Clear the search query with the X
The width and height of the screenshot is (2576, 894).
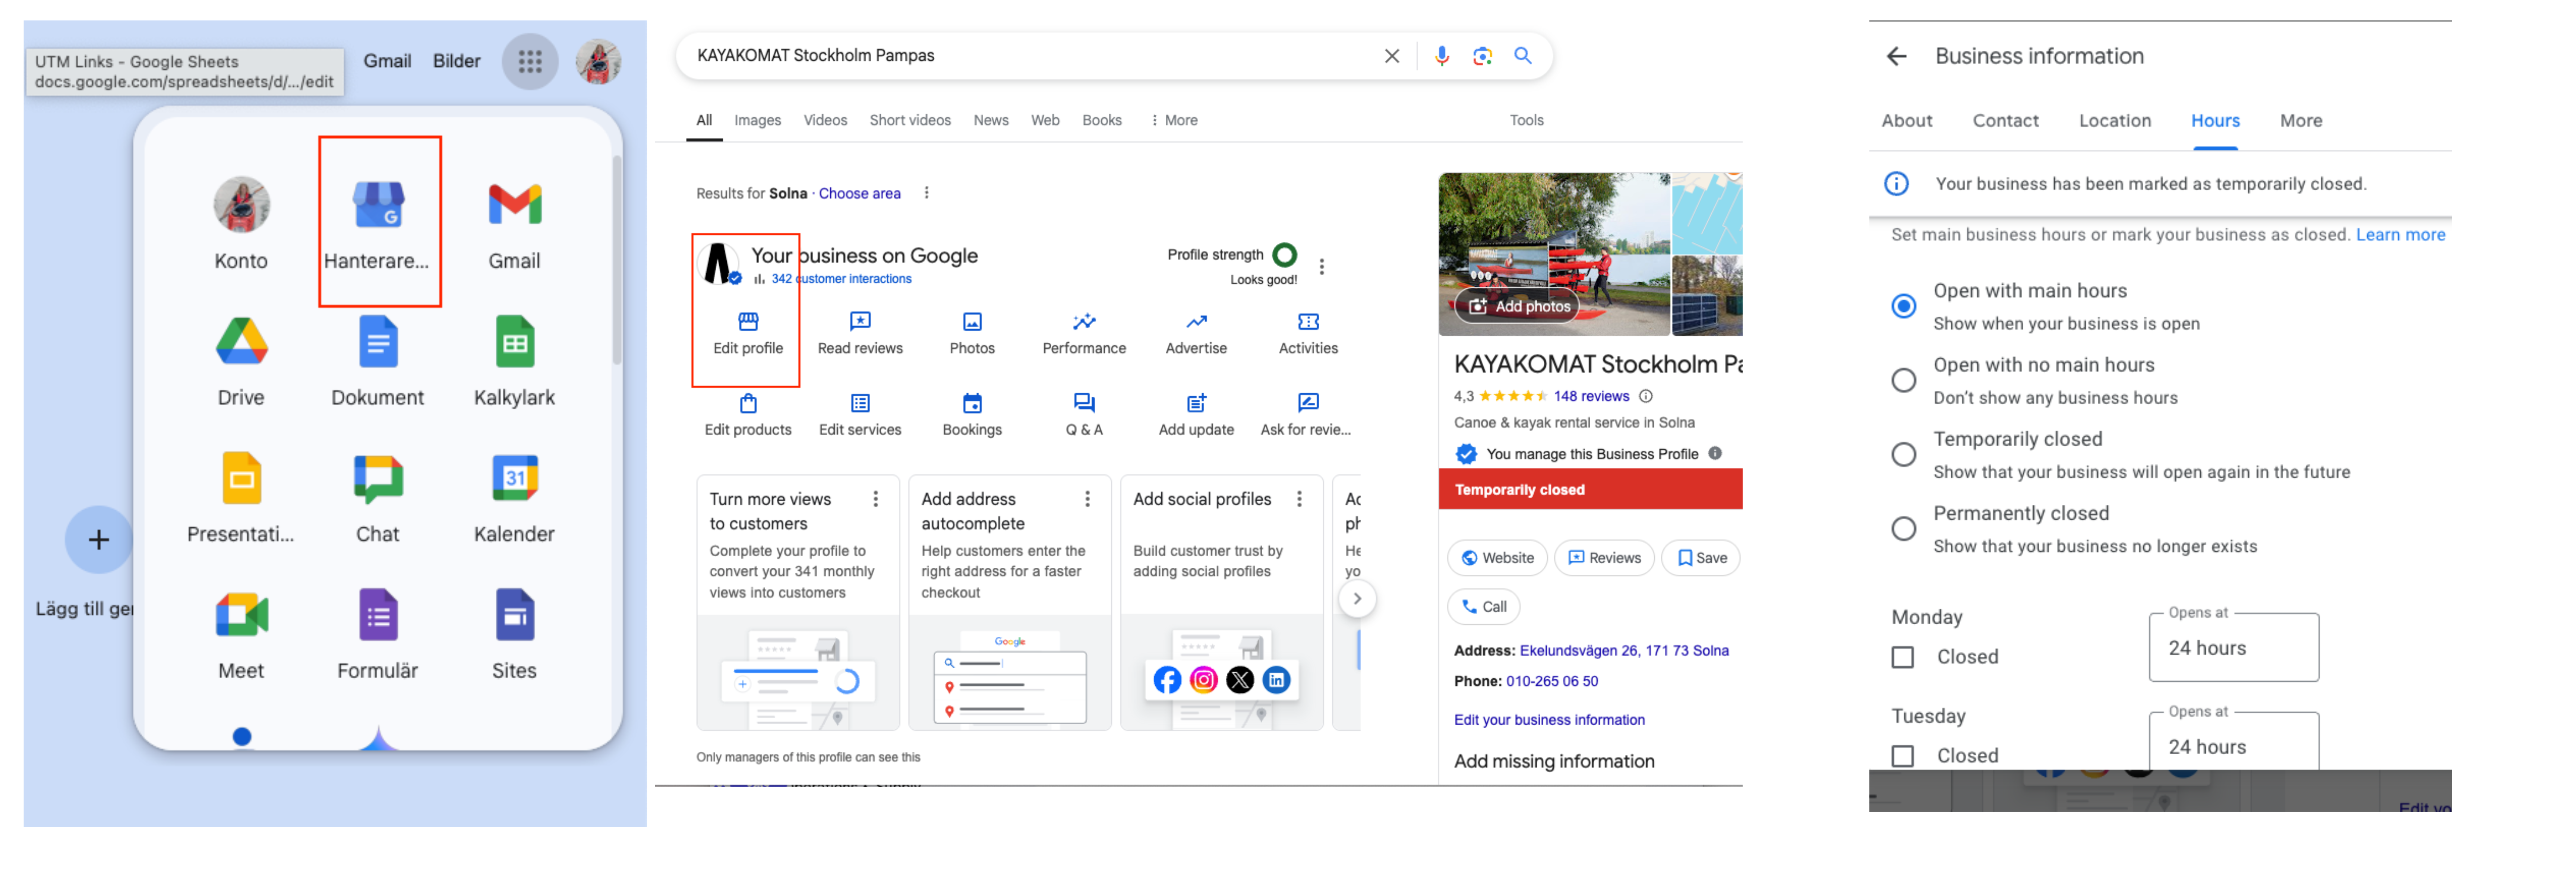pos(1391,56)
